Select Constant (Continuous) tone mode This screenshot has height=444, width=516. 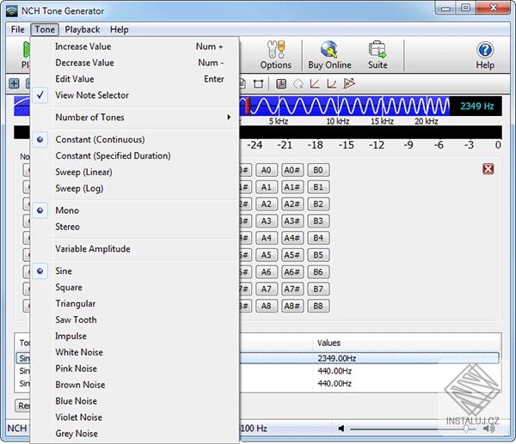point(135,140)
